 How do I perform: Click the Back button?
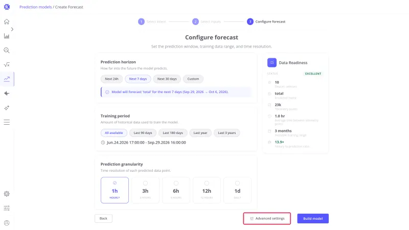click(x=104, y=219)
